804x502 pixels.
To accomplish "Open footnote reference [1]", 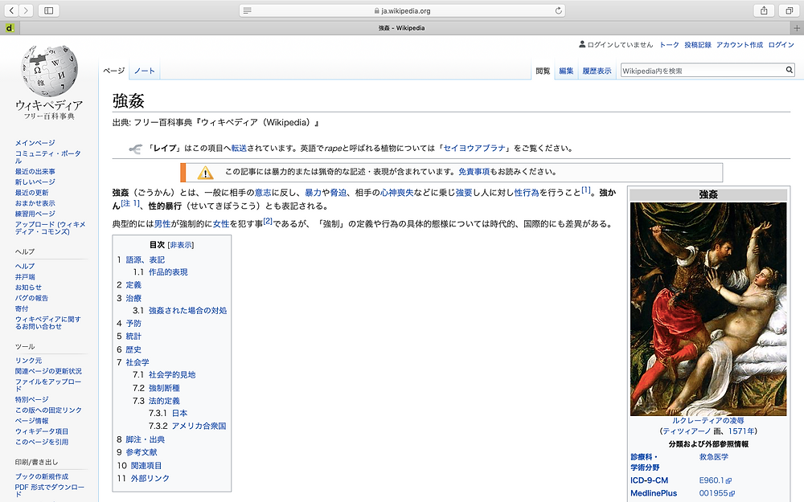I will pyautogui.click(x=585, y=190).
